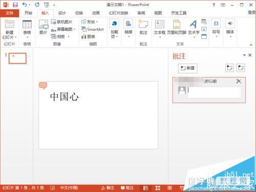Switch to Reading view

(x=169, y=188)
